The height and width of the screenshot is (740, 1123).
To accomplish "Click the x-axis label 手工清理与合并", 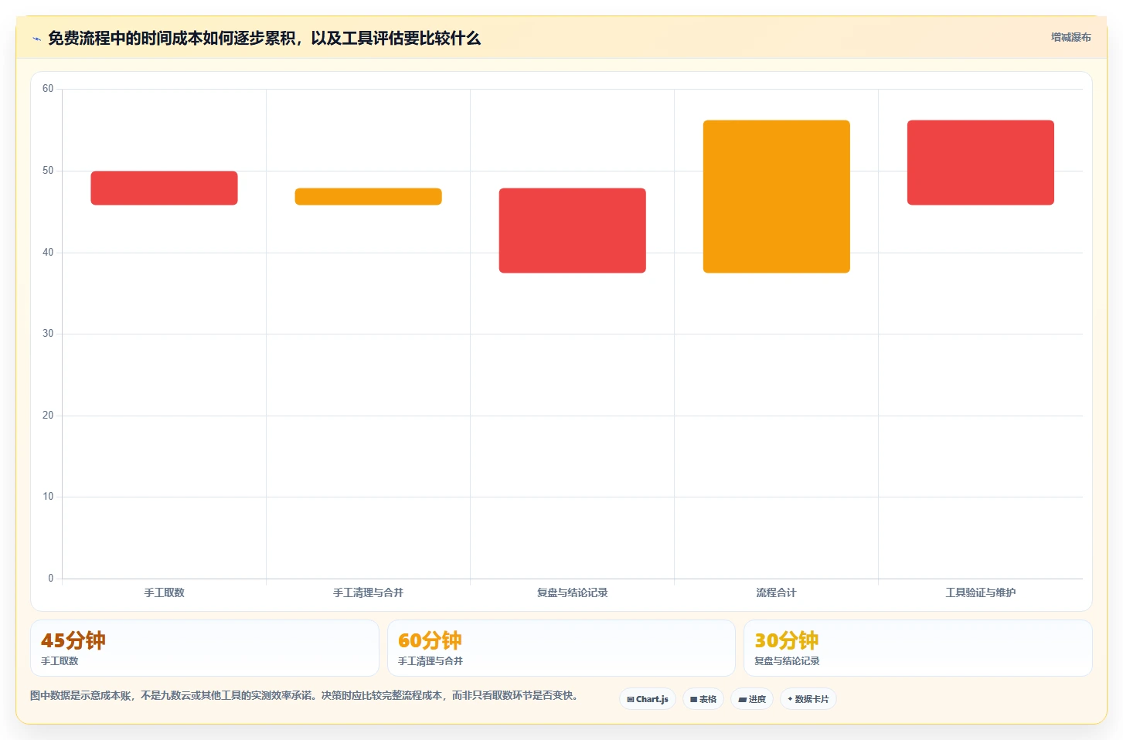I will [368, 592].
